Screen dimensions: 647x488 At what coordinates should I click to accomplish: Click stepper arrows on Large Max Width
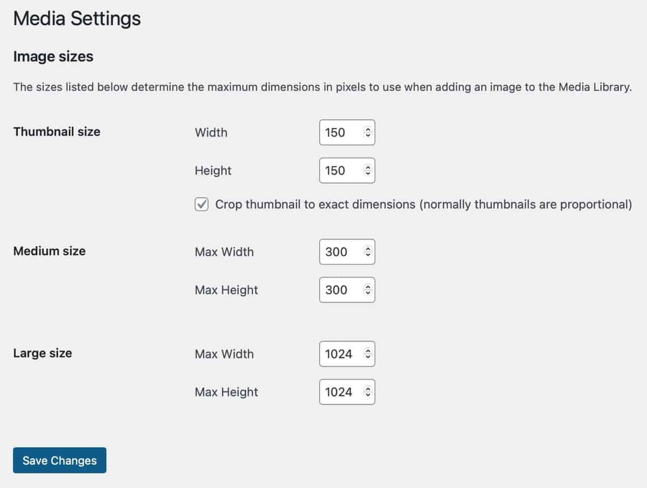coord(368,354)
